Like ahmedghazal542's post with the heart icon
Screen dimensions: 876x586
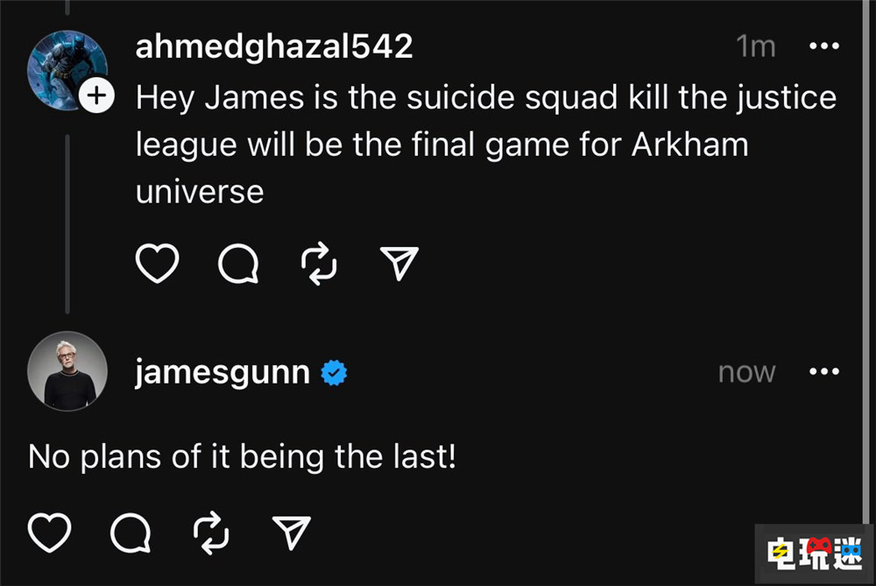tap(158, 262)
